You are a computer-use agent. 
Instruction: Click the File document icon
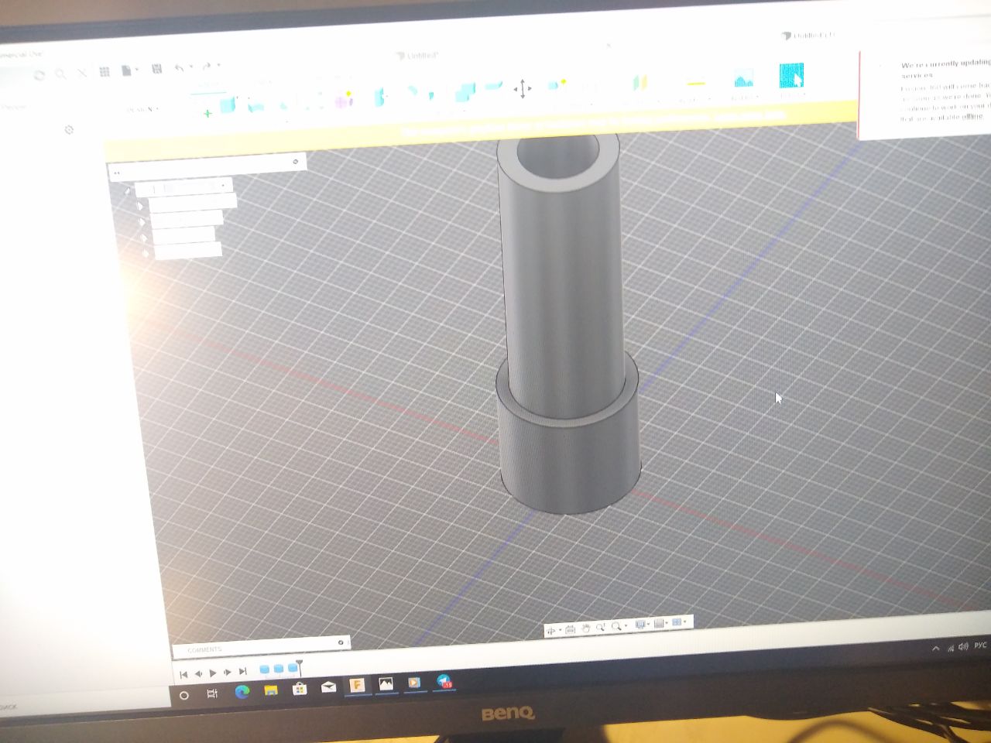click(126, 70)
